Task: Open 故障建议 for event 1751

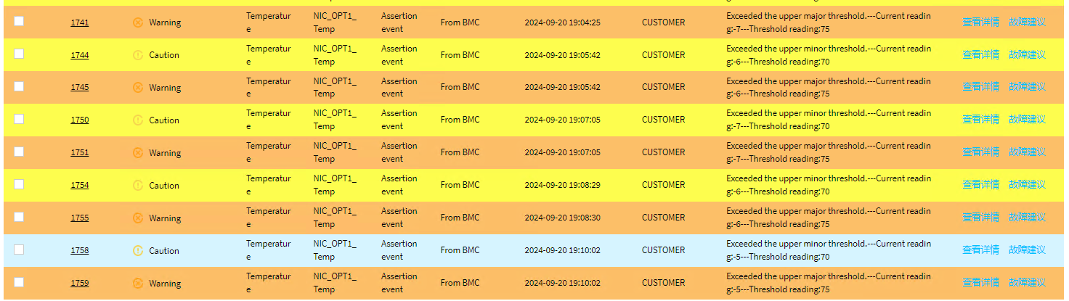Action: (1027, 152)
